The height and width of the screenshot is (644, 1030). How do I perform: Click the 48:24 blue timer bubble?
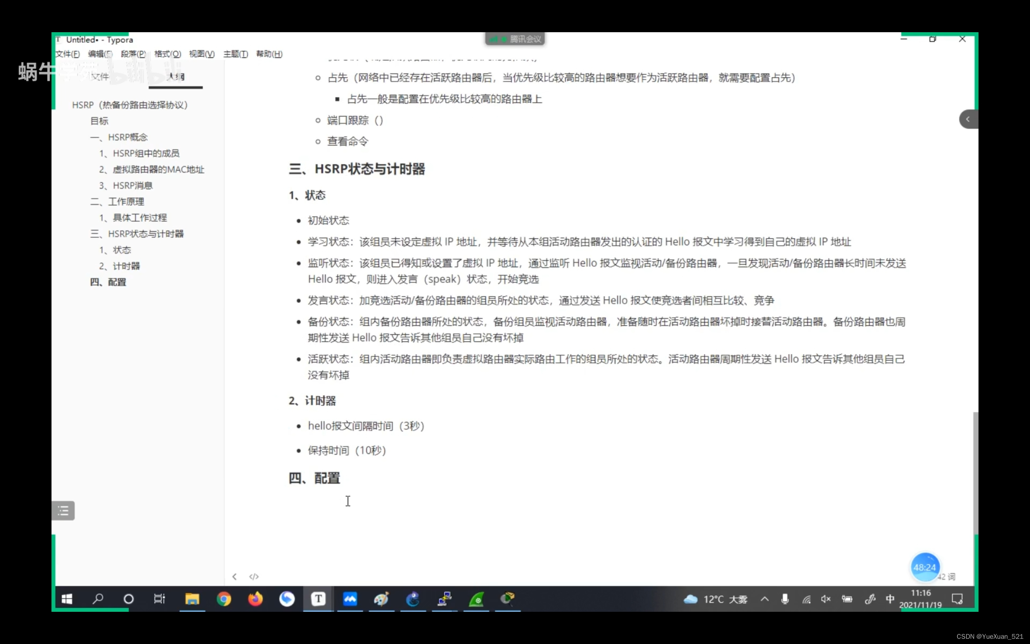pyautogui.click(x=925, y=568)
